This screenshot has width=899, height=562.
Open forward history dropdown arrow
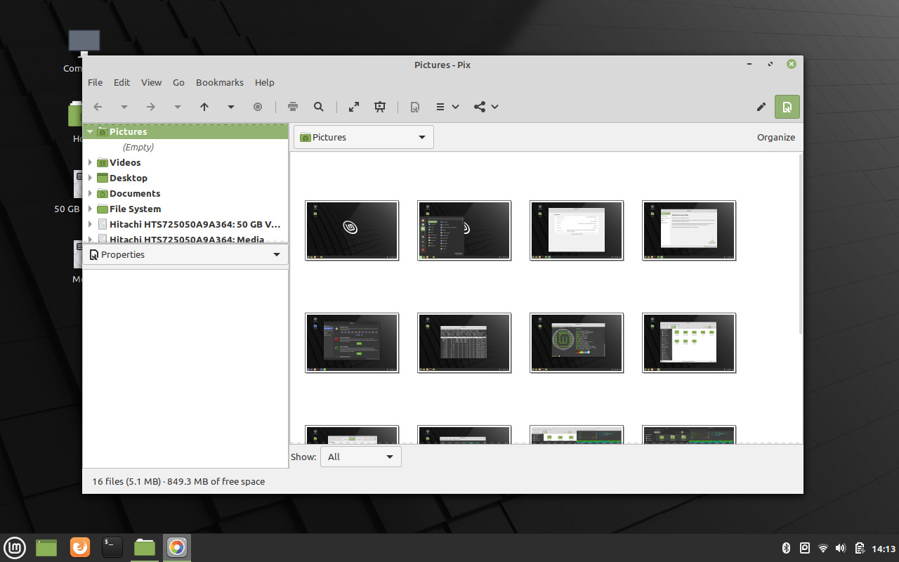(178, 107)
